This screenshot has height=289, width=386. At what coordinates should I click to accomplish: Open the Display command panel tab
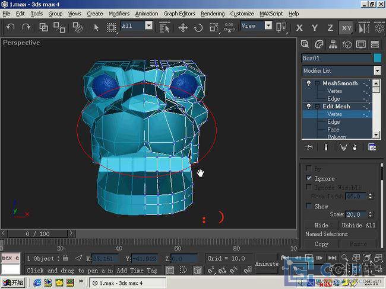tap(361, 44)
